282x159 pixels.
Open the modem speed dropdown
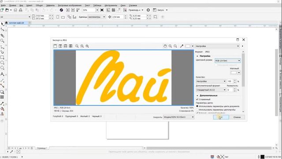pyautogui.click(x=178, y=117)
